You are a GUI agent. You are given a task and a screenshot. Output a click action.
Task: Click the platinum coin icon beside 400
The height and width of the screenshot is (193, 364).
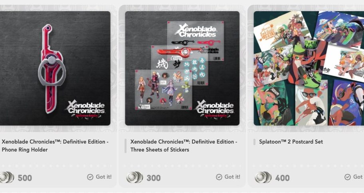point(263,177)
